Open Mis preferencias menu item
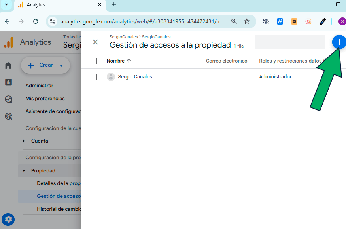 coord(45,98)
